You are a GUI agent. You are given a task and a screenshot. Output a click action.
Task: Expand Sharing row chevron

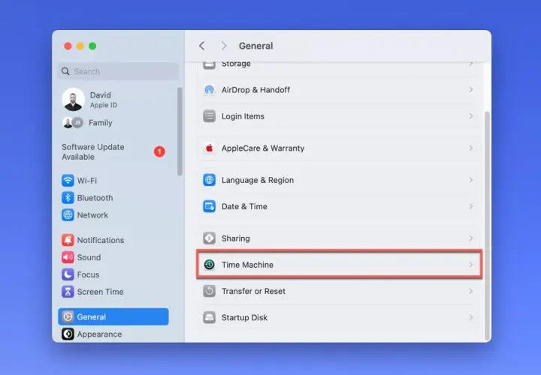tap(470, 238)
